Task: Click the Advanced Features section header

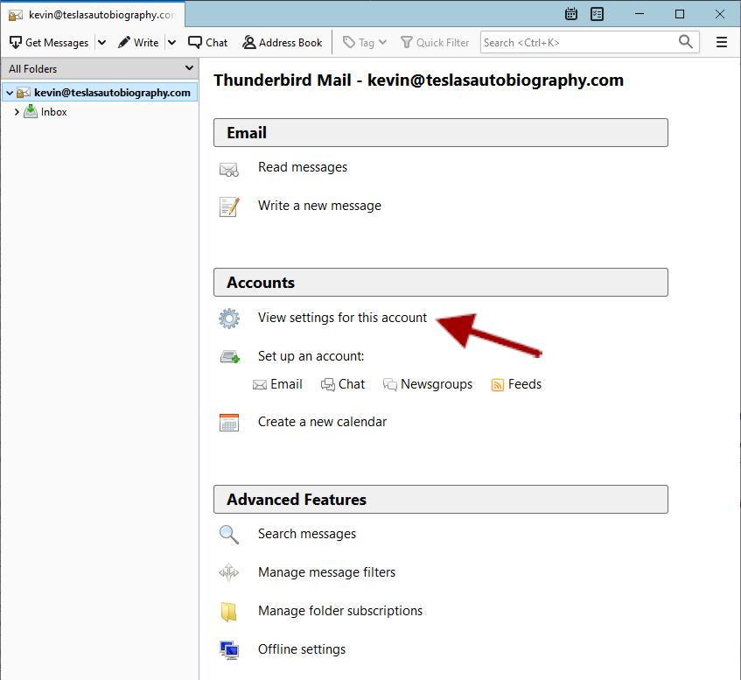Action: [x=440, y=500]
